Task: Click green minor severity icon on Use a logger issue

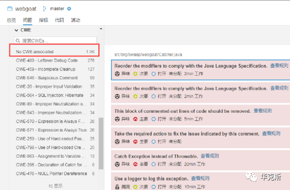Action: 136,187
